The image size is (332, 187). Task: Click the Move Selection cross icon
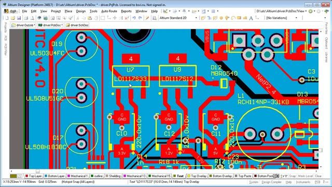point(115,18)
